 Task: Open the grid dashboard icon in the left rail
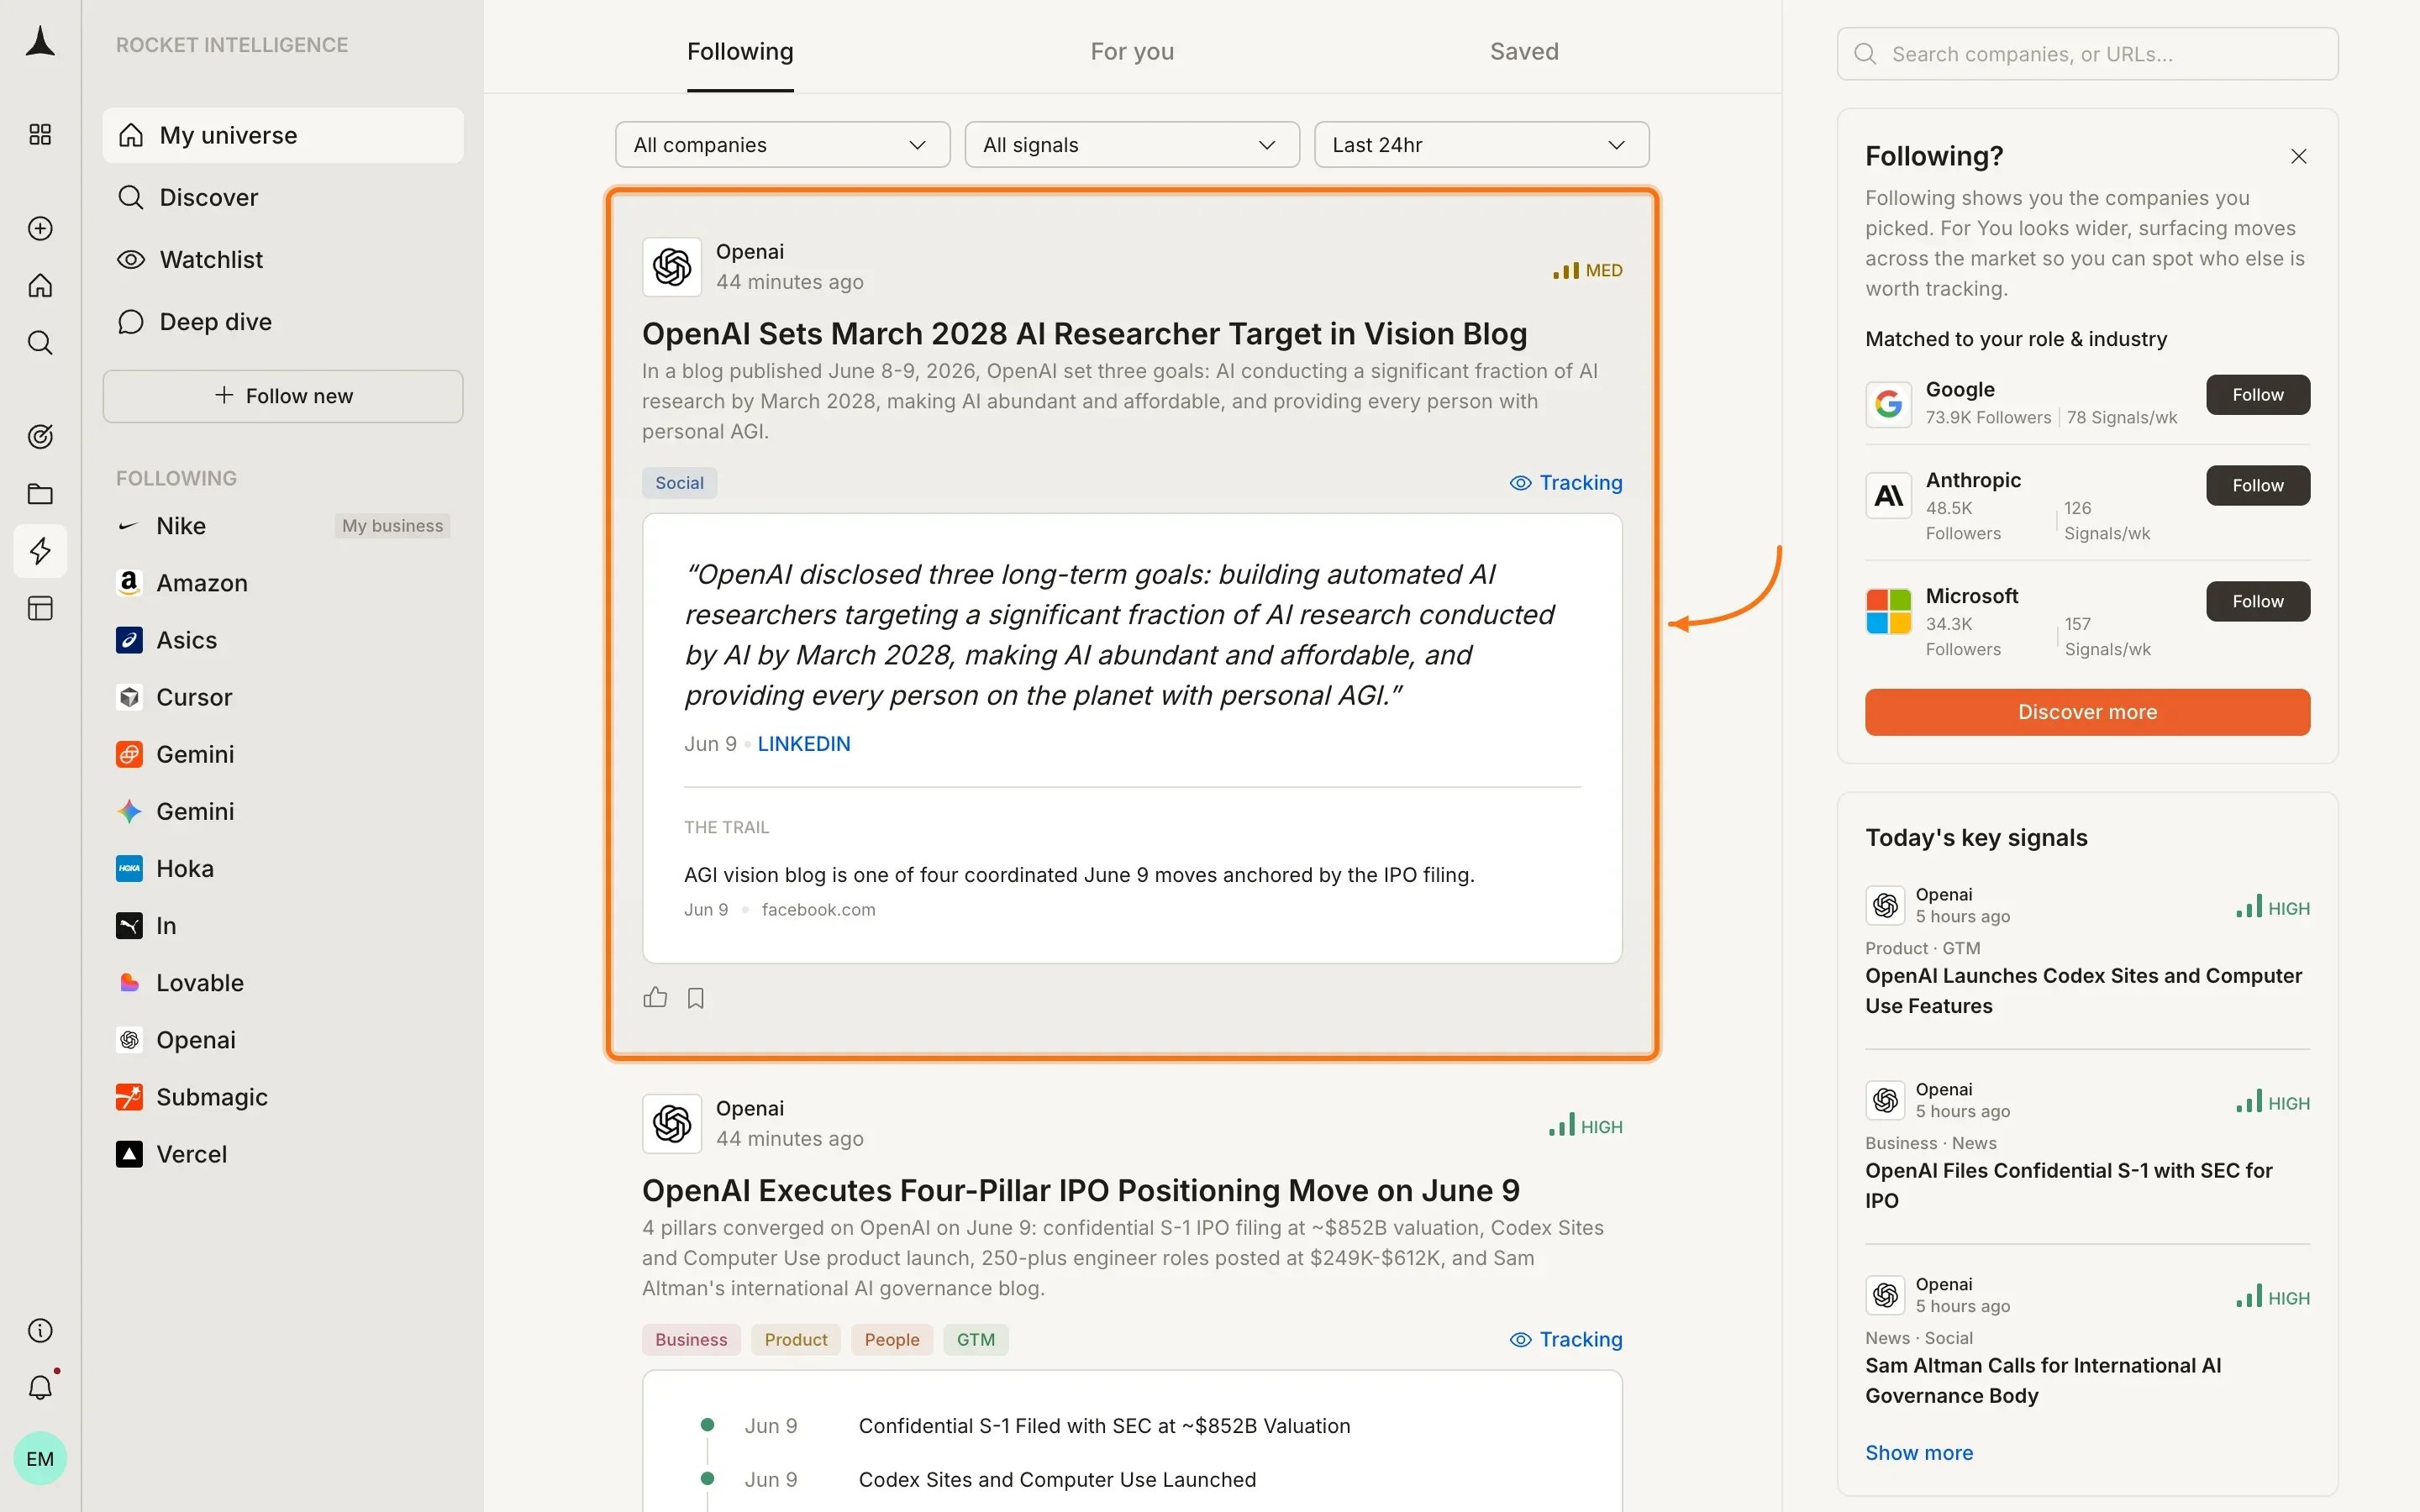tap(40, 134)
